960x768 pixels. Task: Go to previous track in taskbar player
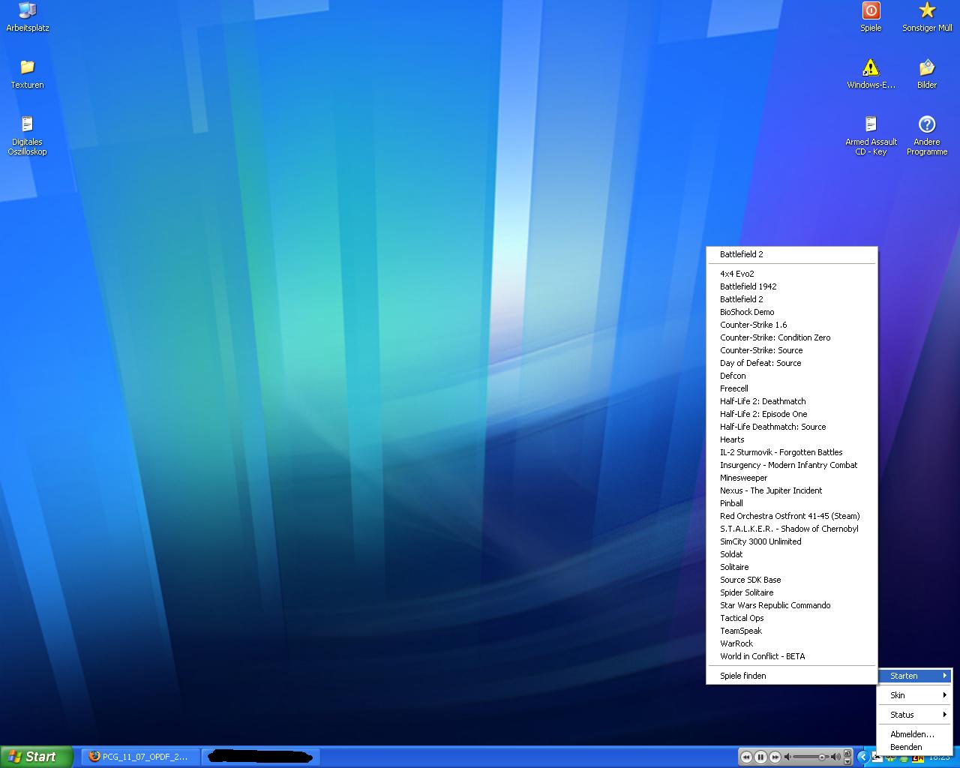click(x=746, y=757)
